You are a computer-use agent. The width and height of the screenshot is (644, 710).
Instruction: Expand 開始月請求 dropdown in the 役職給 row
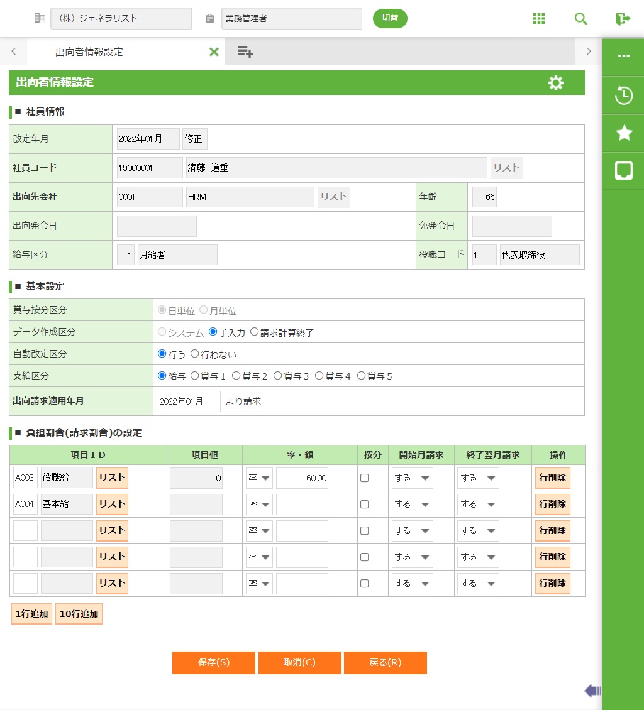(412, 478)
